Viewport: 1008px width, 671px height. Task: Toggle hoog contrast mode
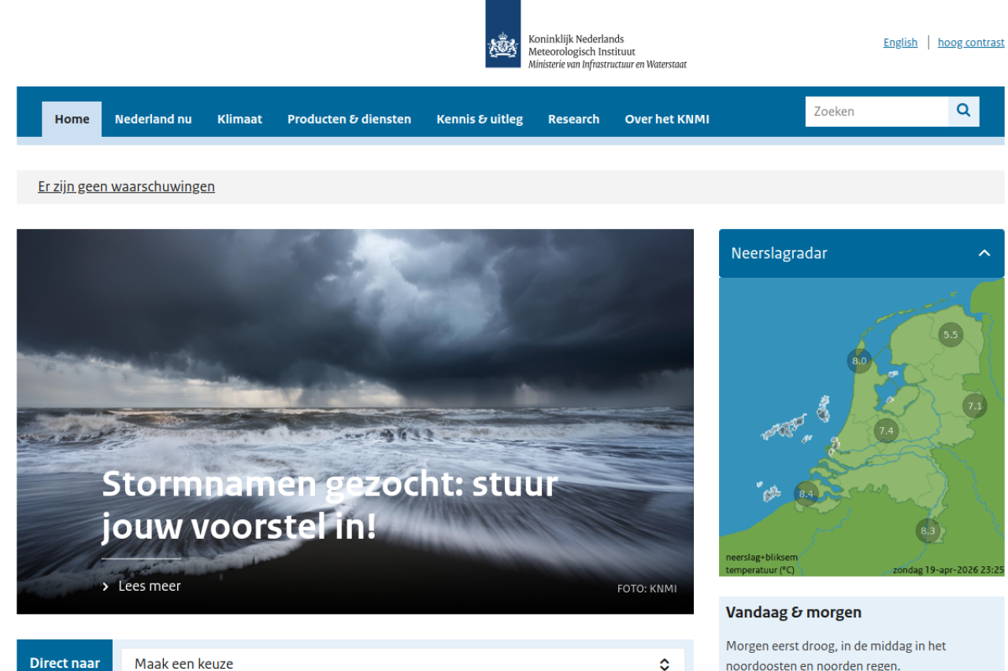coord(970,42)
